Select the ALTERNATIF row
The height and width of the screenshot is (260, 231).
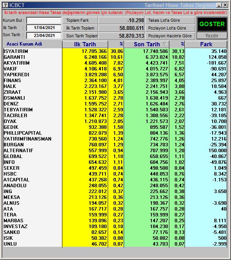115,150
